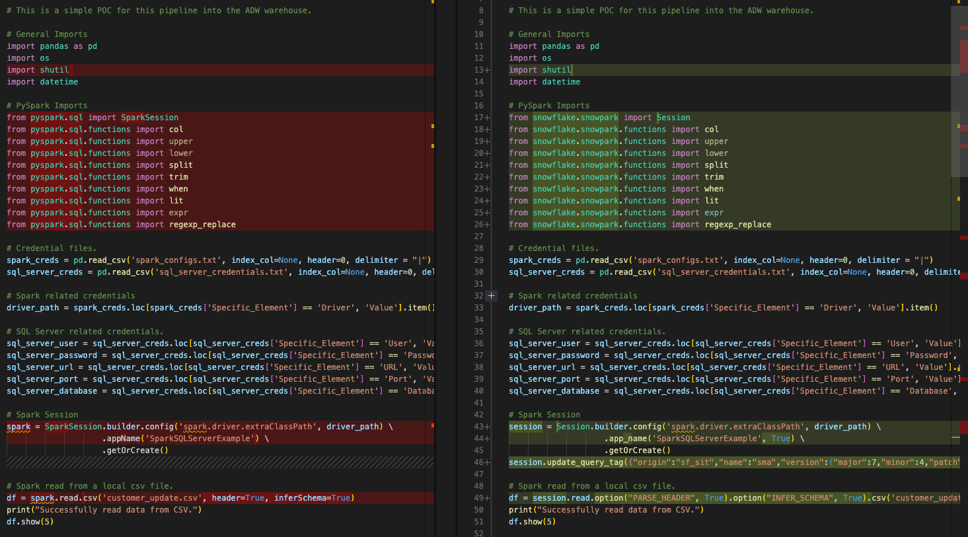Click the plus icon in the gutter at line 32

click(492, 295)
